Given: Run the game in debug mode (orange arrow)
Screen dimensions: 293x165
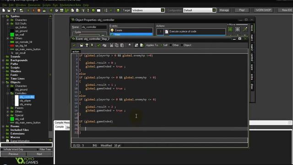Looking at the screenshot, I should [x=33, y=10].
